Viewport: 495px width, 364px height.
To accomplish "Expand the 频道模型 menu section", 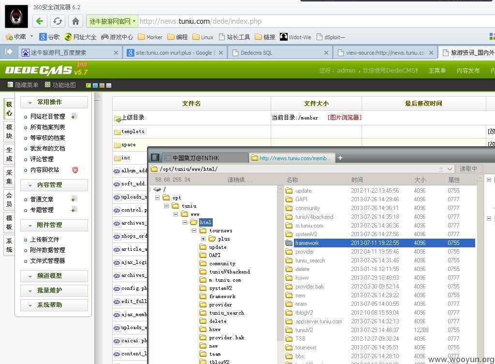I will [x=54, y=276].
